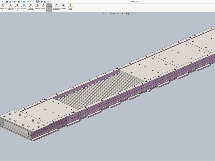Toggle the InstantID button
Image resolution: width=215 pixels, height=161 pixels.
49,6
